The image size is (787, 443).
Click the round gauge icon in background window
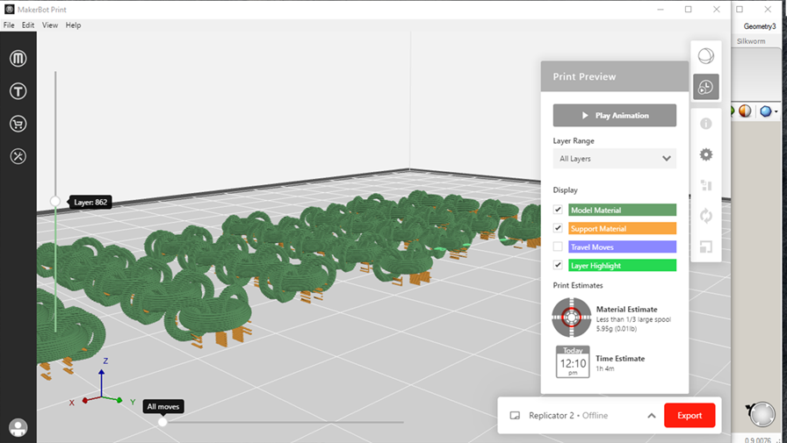pos(762,414)
